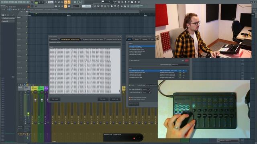Click the green insert track pan knob
The image size is (257, 144).
point(42,92)
